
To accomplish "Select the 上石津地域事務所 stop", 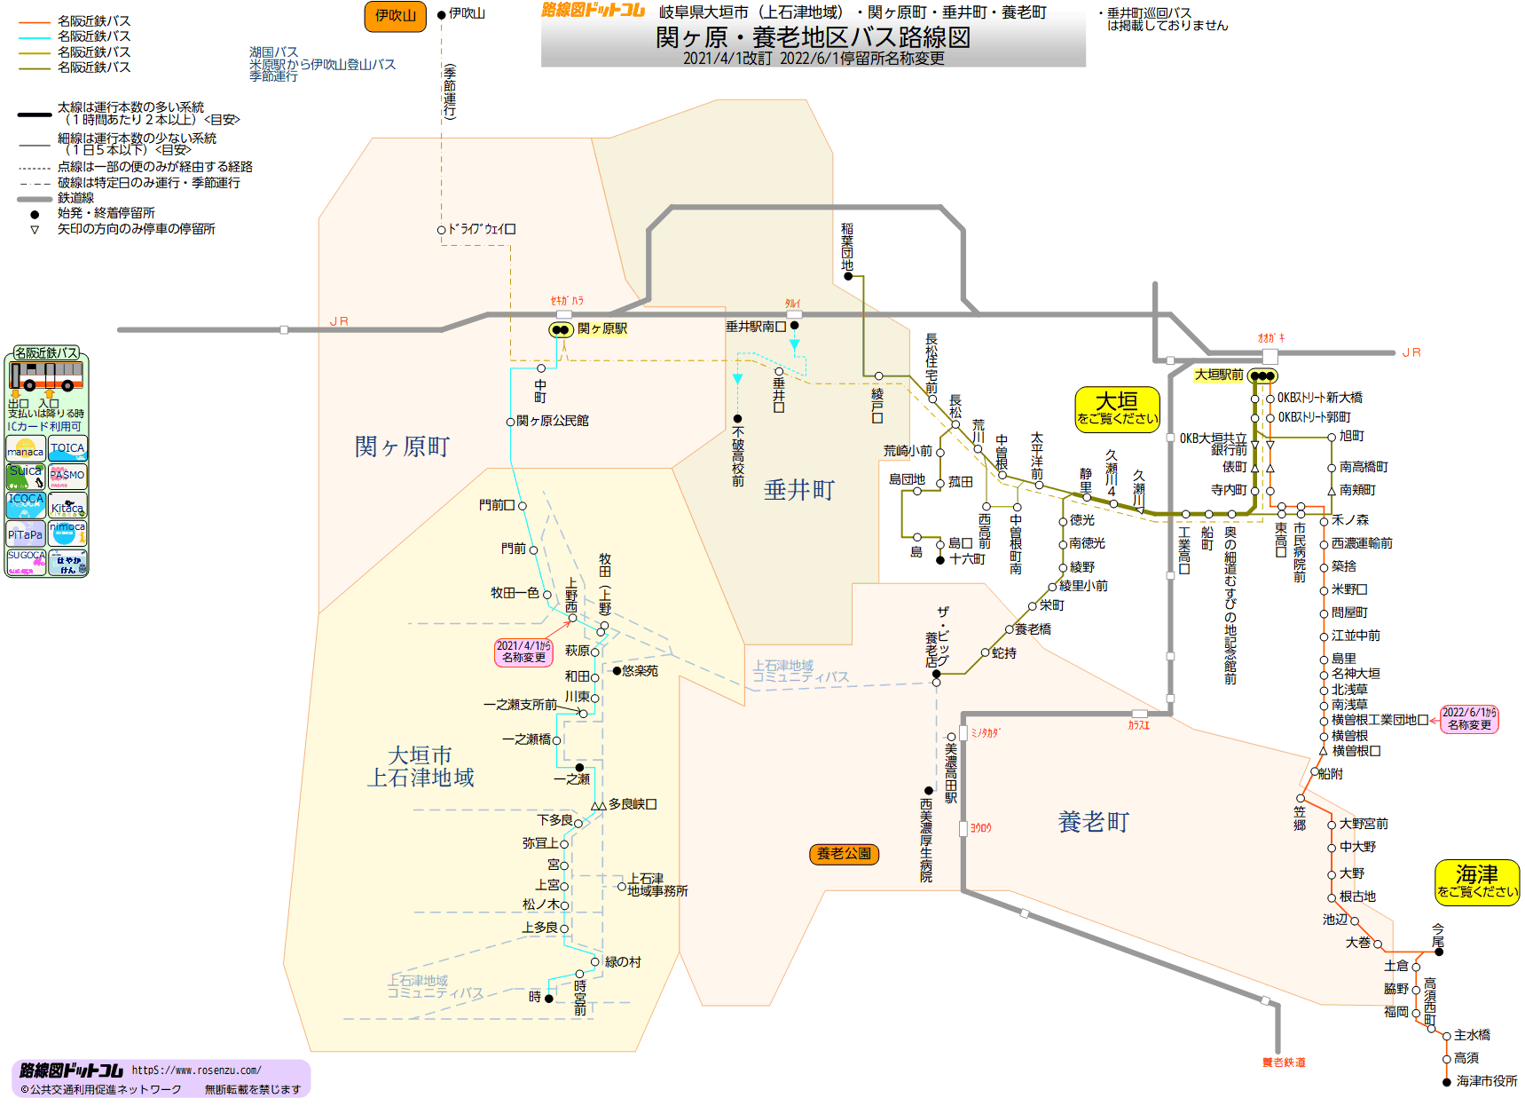I will click(622, 887).
